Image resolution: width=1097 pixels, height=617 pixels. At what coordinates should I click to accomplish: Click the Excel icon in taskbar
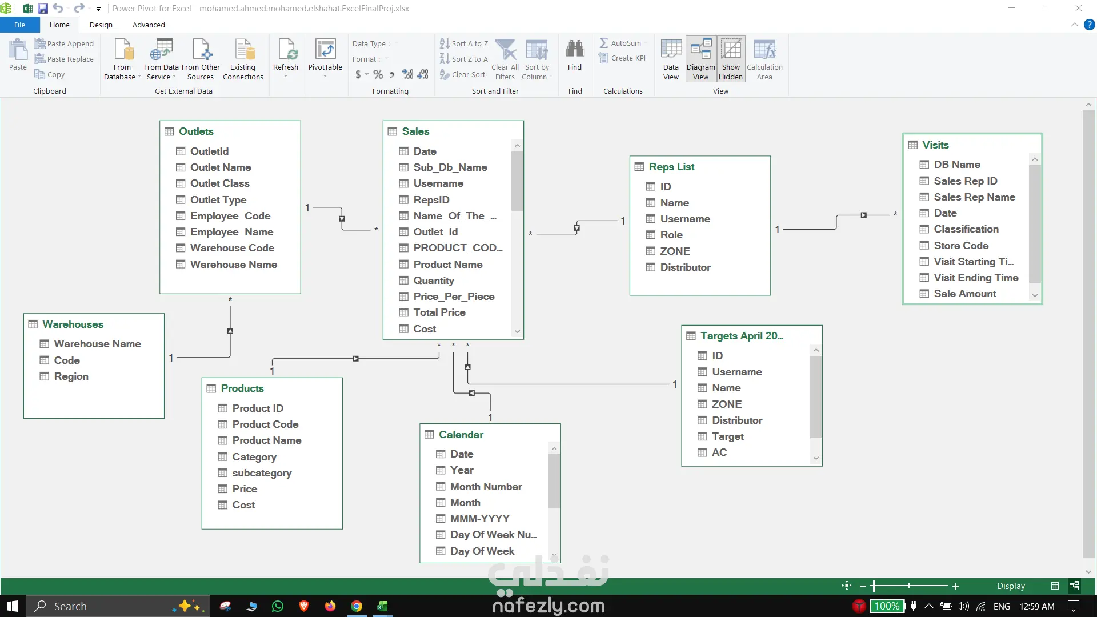[x=382, y=606]
